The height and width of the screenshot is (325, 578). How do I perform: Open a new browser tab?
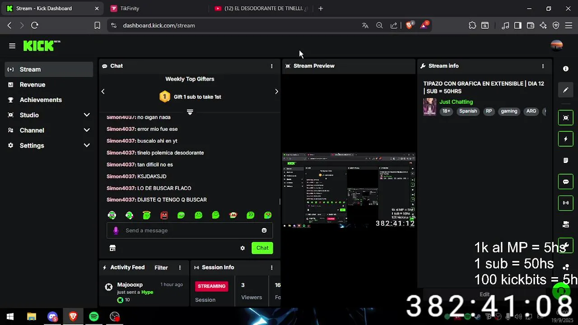pos(321,9)
